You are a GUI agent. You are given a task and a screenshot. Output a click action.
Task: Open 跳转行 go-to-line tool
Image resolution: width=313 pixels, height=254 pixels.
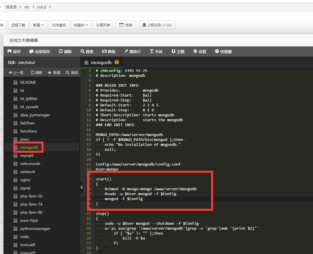coord(132,52)
